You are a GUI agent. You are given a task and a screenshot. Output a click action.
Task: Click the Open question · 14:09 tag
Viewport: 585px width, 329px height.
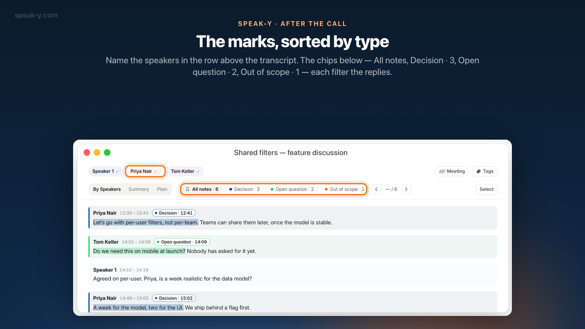point(182,242)
